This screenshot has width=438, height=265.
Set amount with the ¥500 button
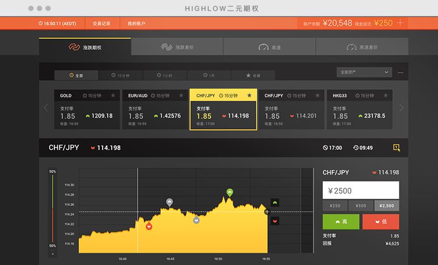tap(361, 206)
